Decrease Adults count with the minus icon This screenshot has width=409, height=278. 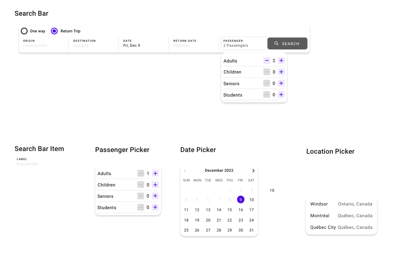point(267,60)
